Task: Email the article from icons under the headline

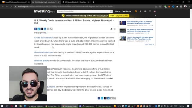Action: coord(48,29)
